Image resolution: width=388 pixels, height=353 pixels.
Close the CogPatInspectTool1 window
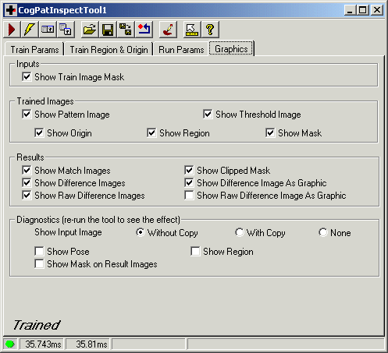pyautogui.click(x=377, y=10)
